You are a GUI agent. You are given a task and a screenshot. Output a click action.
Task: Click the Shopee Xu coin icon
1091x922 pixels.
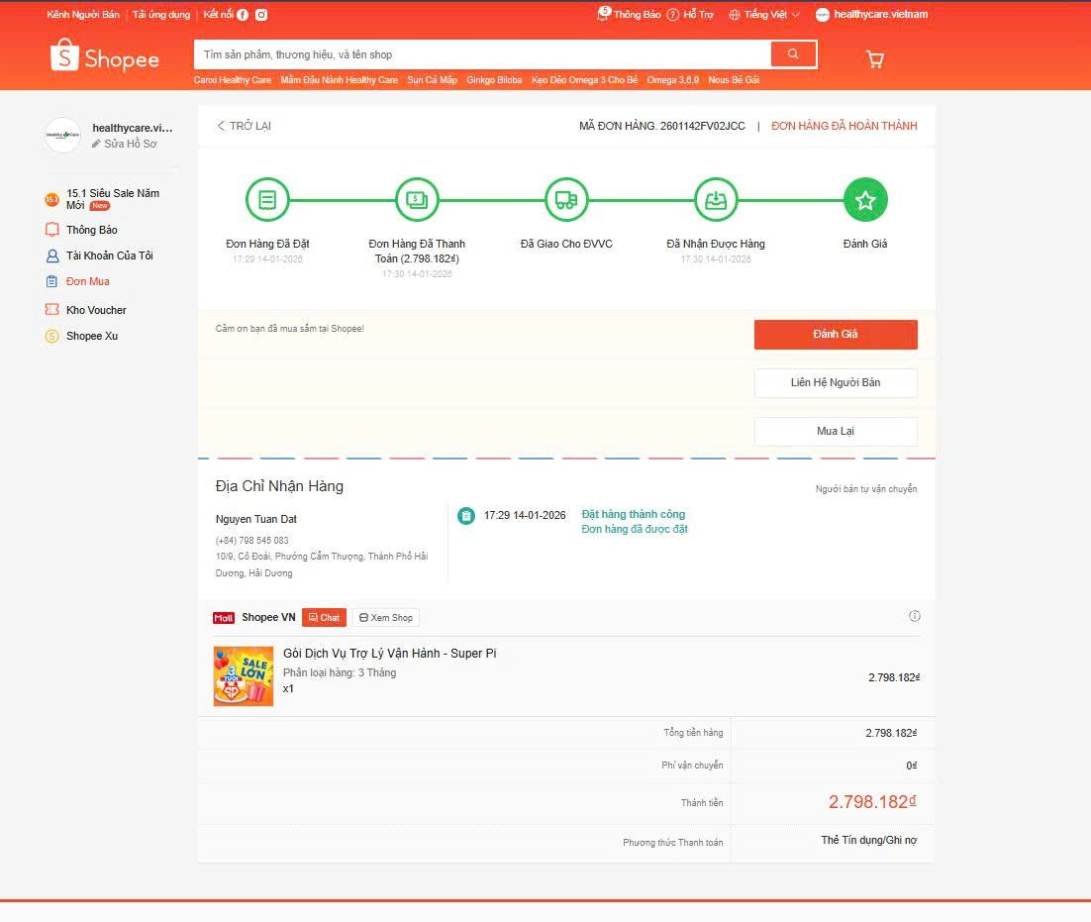coord(51,336)
